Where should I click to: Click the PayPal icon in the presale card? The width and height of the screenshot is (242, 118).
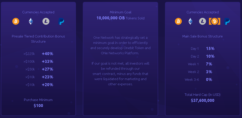click(x=61, y=21)
